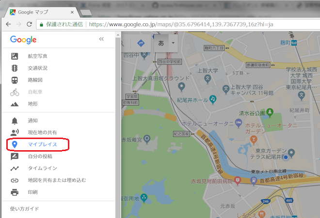Open マイプレイス from the menu
This screenshot has width=320, height=218.
pyautogui.click(x=43, y=144)
